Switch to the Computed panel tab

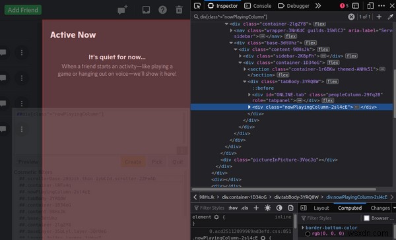[350, 208]
